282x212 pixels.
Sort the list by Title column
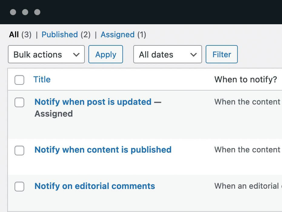point(42,79)
